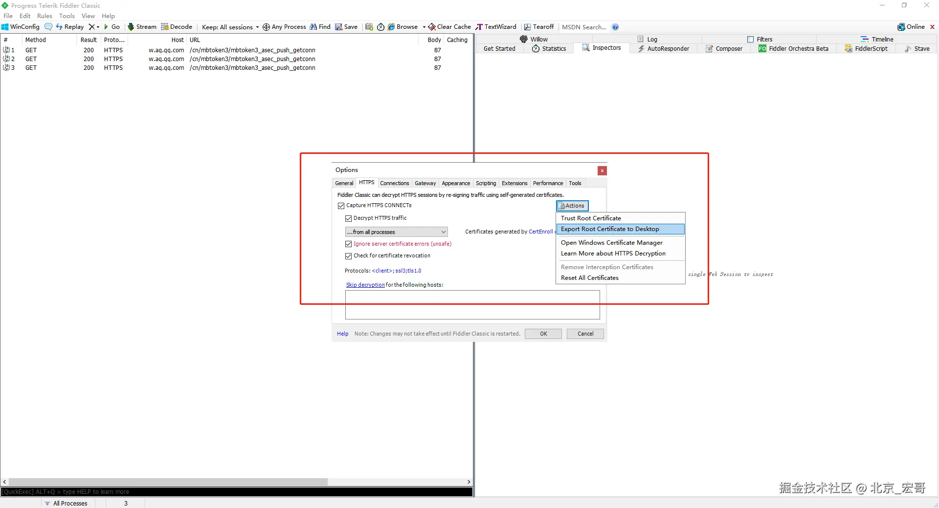Click the Replay sessions icon
The width and height of the screenshot is (939, 508).
(59, 27)
